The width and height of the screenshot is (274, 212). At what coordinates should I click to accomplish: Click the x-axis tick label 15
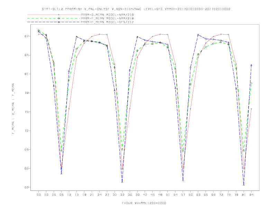(77, 195)
